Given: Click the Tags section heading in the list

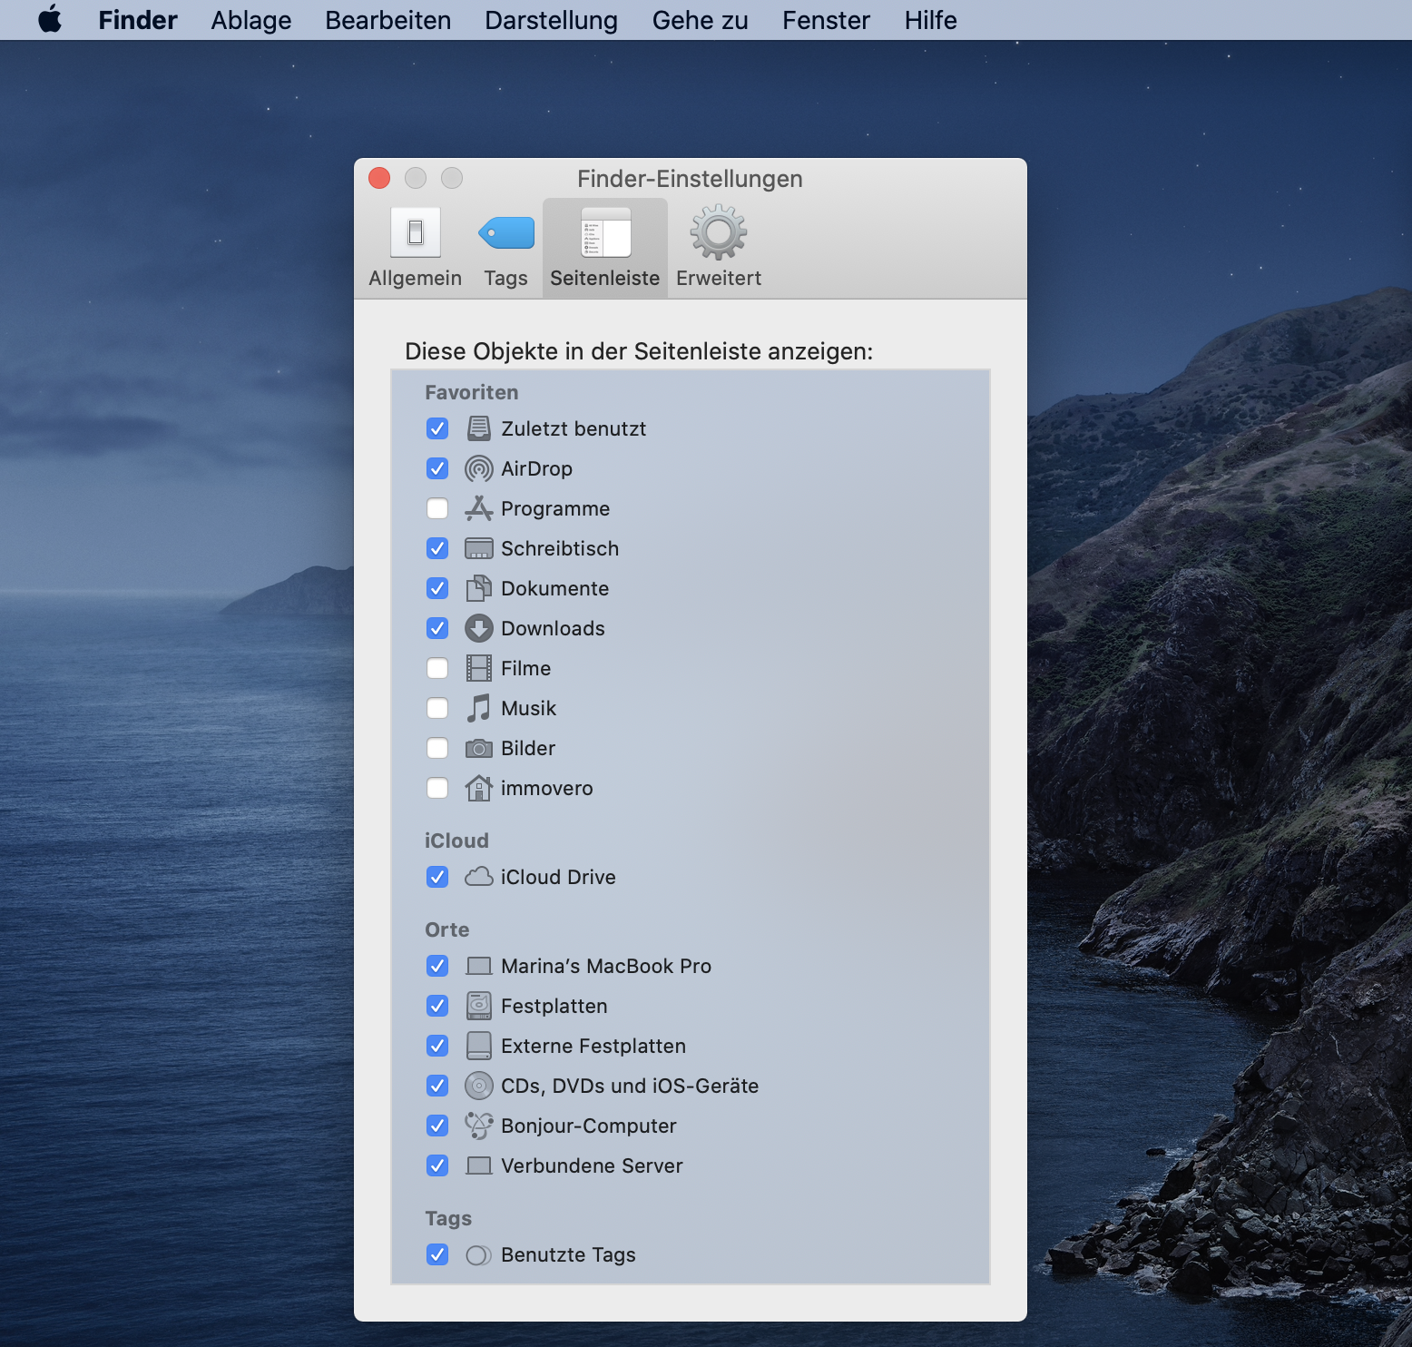Looking at the screenshot, I should click(448, 1219).
